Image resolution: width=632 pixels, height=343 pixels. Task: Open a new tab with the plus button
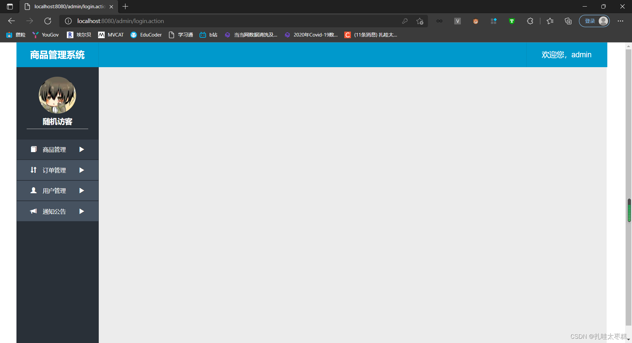coord(125,7)
